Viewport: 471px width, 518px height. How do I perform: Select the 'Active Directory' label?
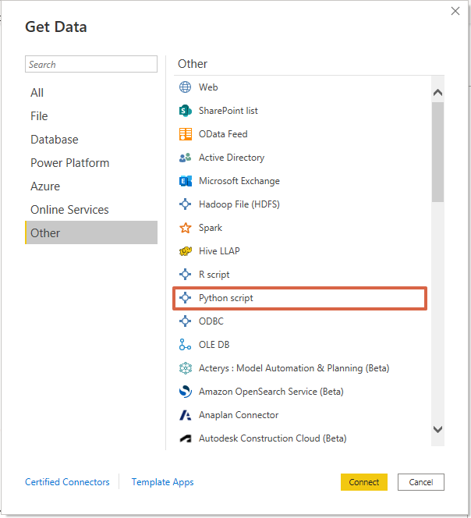232,158
